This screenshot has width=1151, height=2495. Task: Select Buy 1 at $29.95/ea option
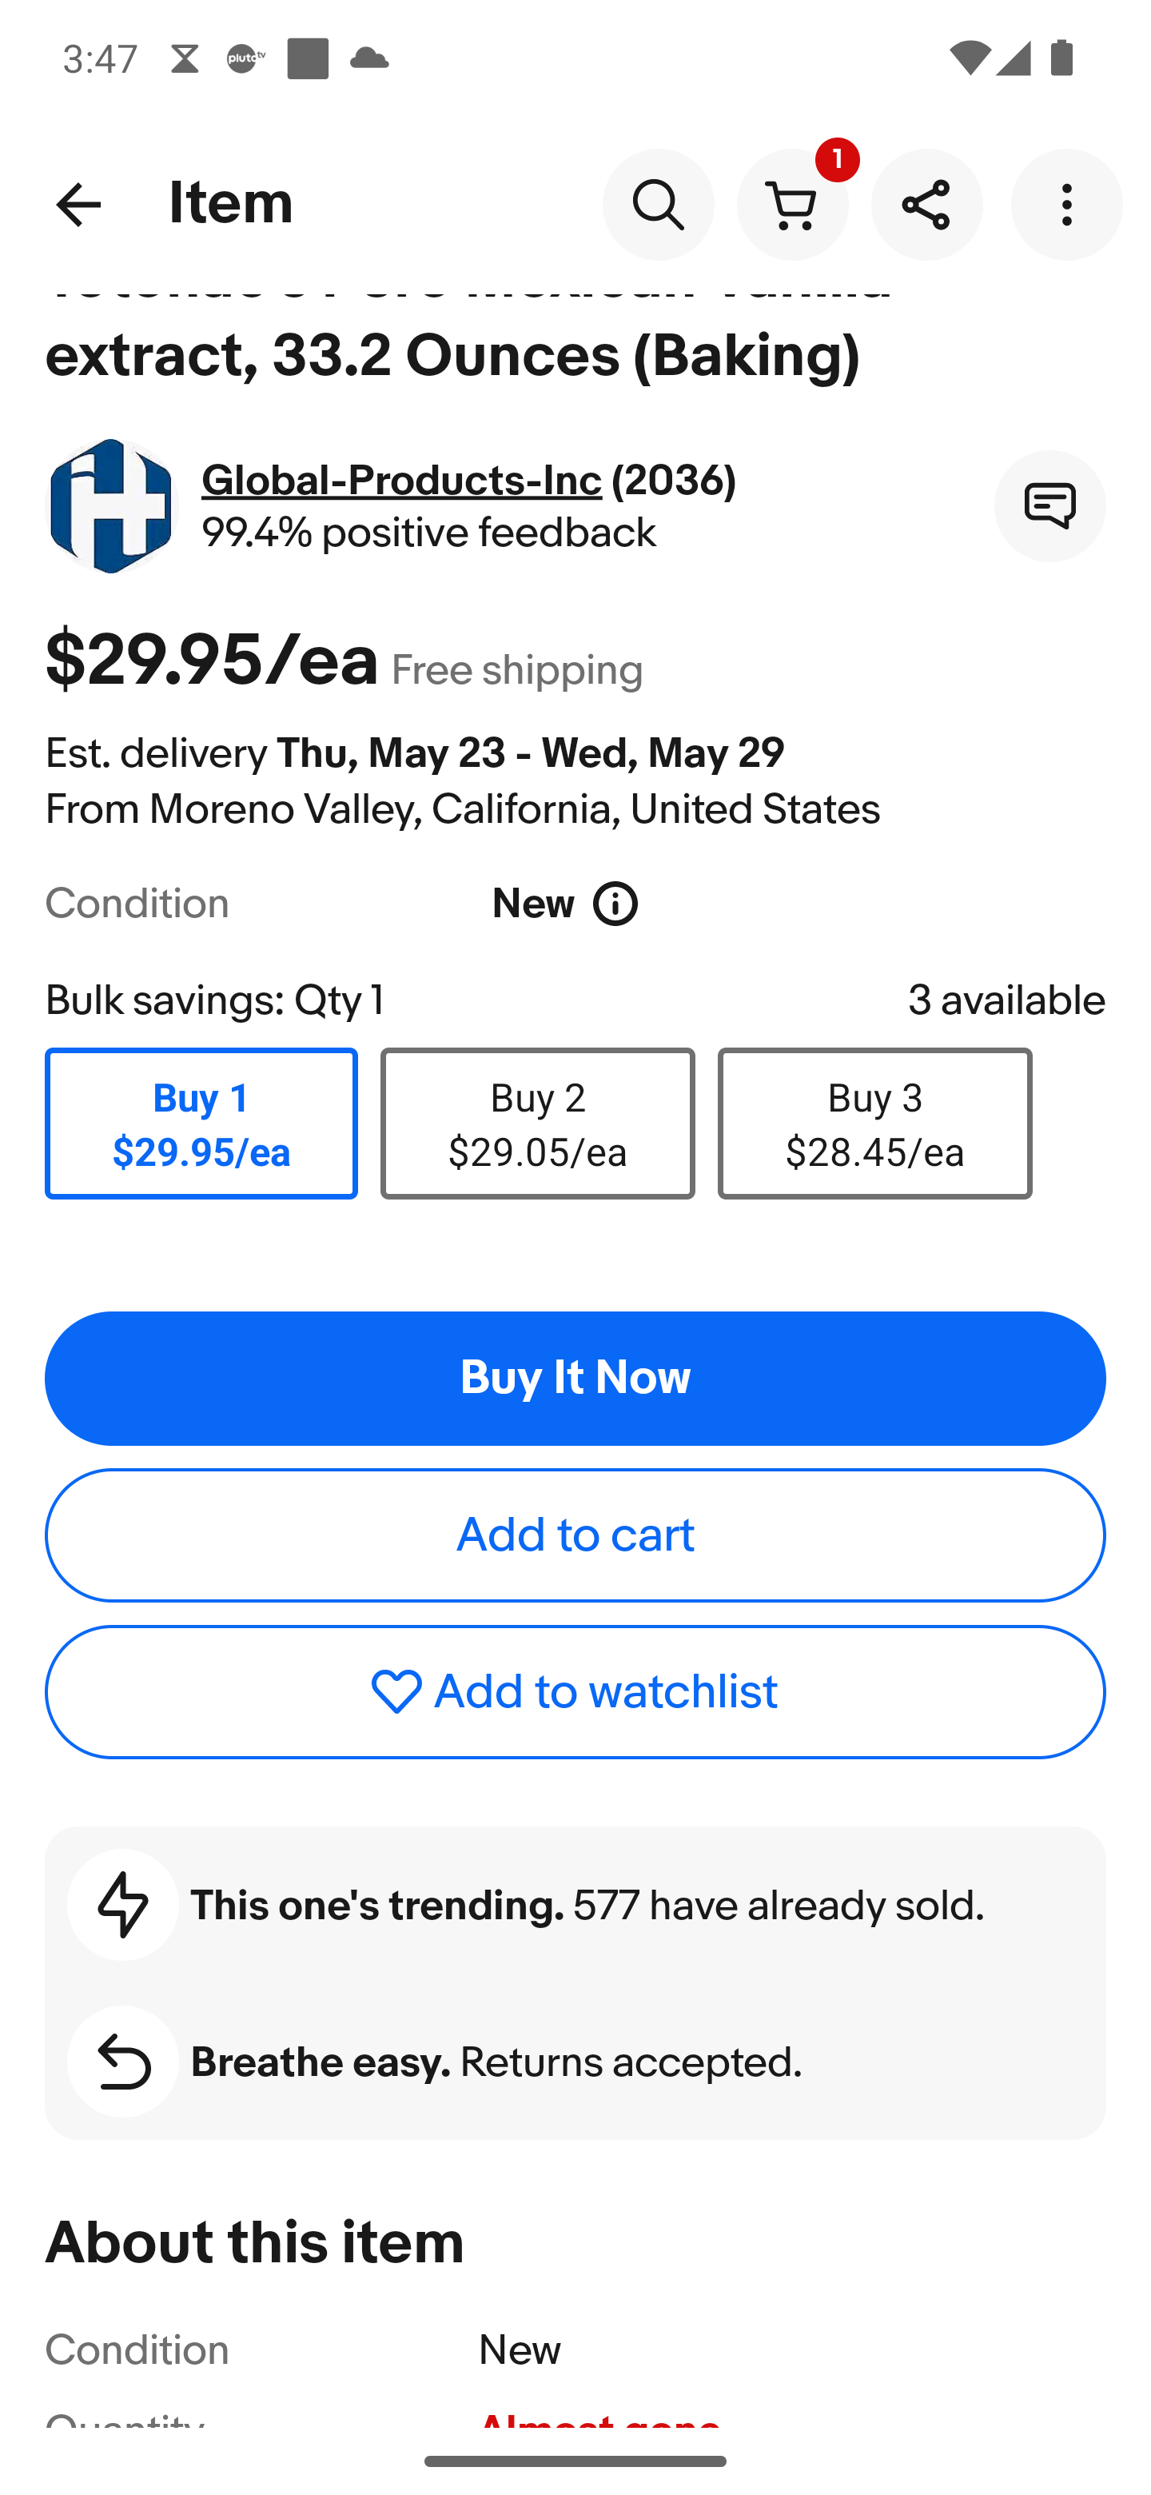pyautogui.click(x=201, y=1124)
